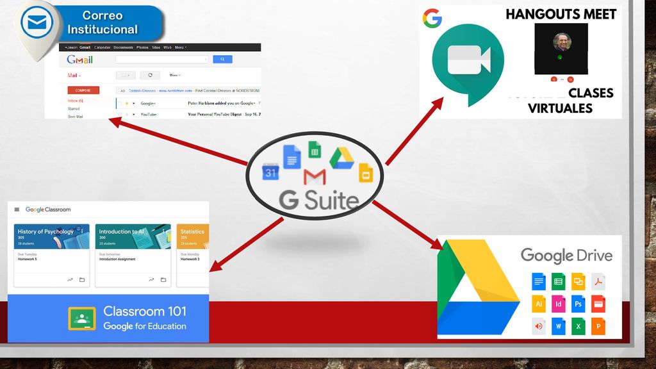Image resolution: width=656 pixels, height=369 pixels.
Task: Open the Inbox folder link in Gmail
Action: coord(76,101)
